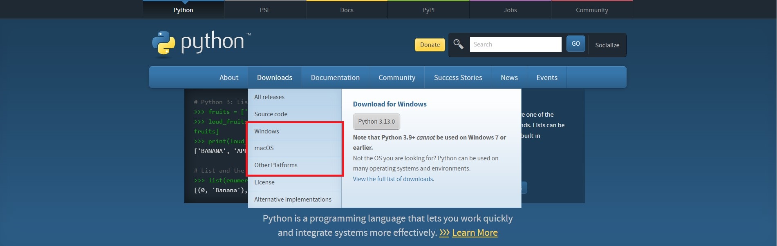Open Other Platforms menu entry
The height and width of the screenshot is (246, 777).
[276, 165]
